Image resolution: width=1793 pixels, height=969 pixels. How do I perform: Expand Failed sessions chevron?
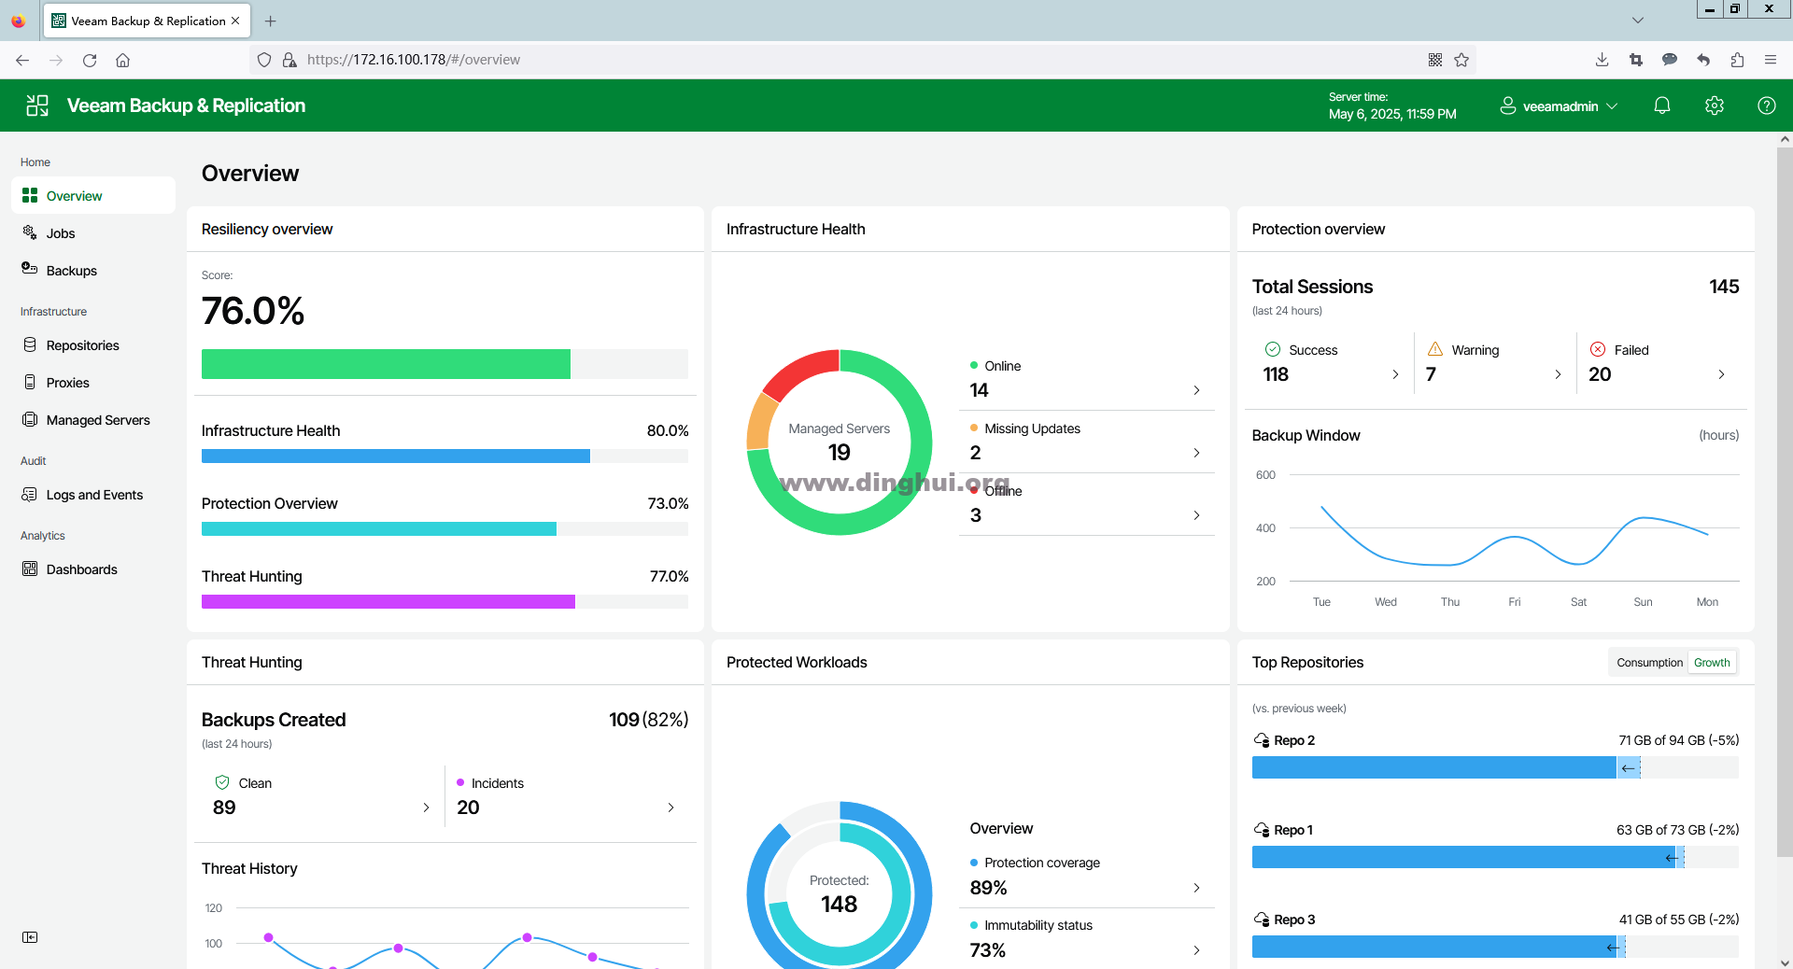[1721, 374]
